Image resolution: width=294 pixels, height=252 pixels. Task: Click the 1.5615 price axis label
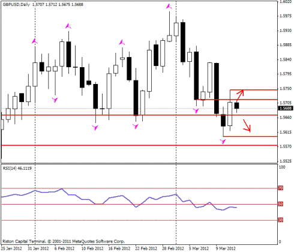286,132
